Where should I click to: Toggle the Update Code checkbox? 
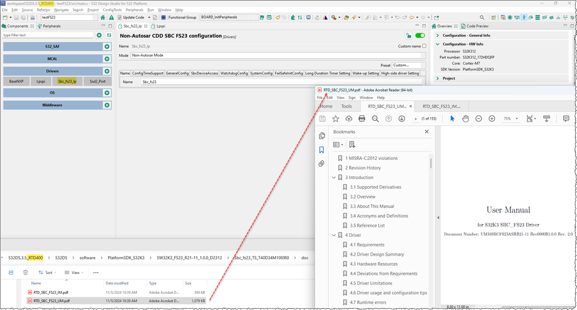point(120,17)
